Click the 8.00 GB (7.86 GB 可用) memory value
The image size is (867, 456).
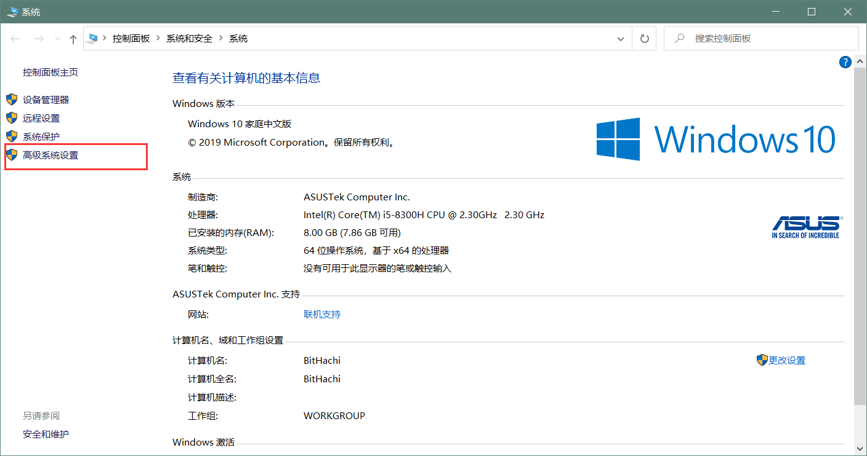(x=352, y=232)
